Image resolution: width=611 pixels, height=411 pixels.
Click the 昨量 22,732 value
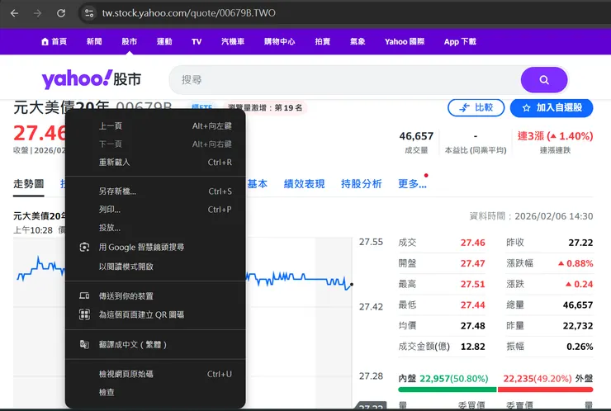pyautogui.click(x=578, y=326)
